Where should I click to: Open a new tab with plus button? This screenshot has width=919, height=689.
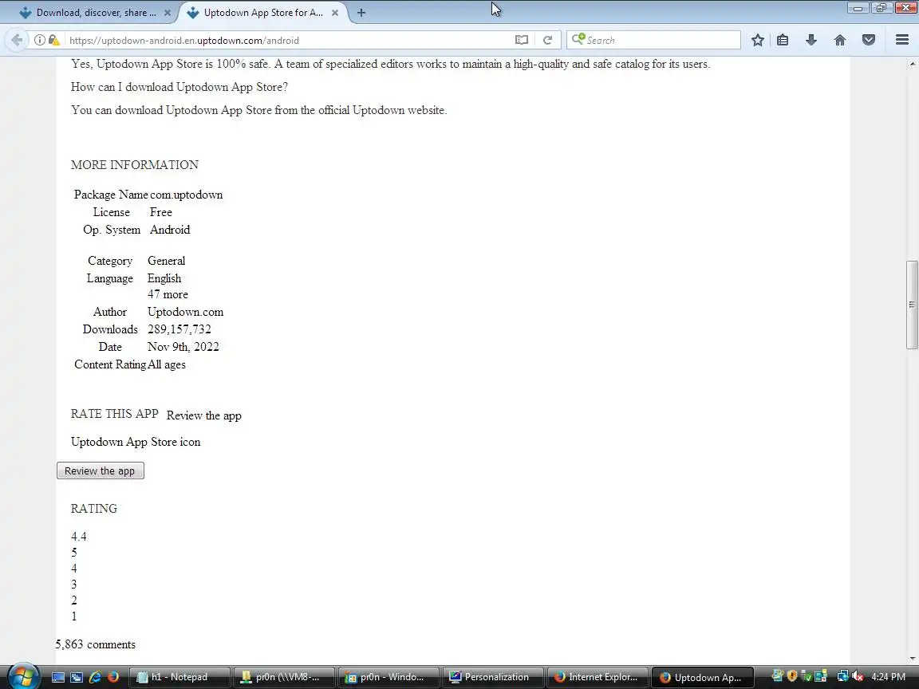pos(361,12)
